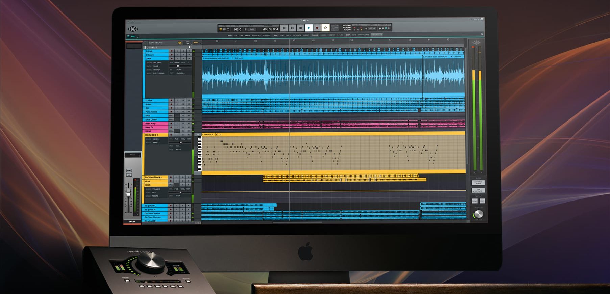Click the third view icon in the transport
The image size is (610, 294).
click(x=228, y=29)
